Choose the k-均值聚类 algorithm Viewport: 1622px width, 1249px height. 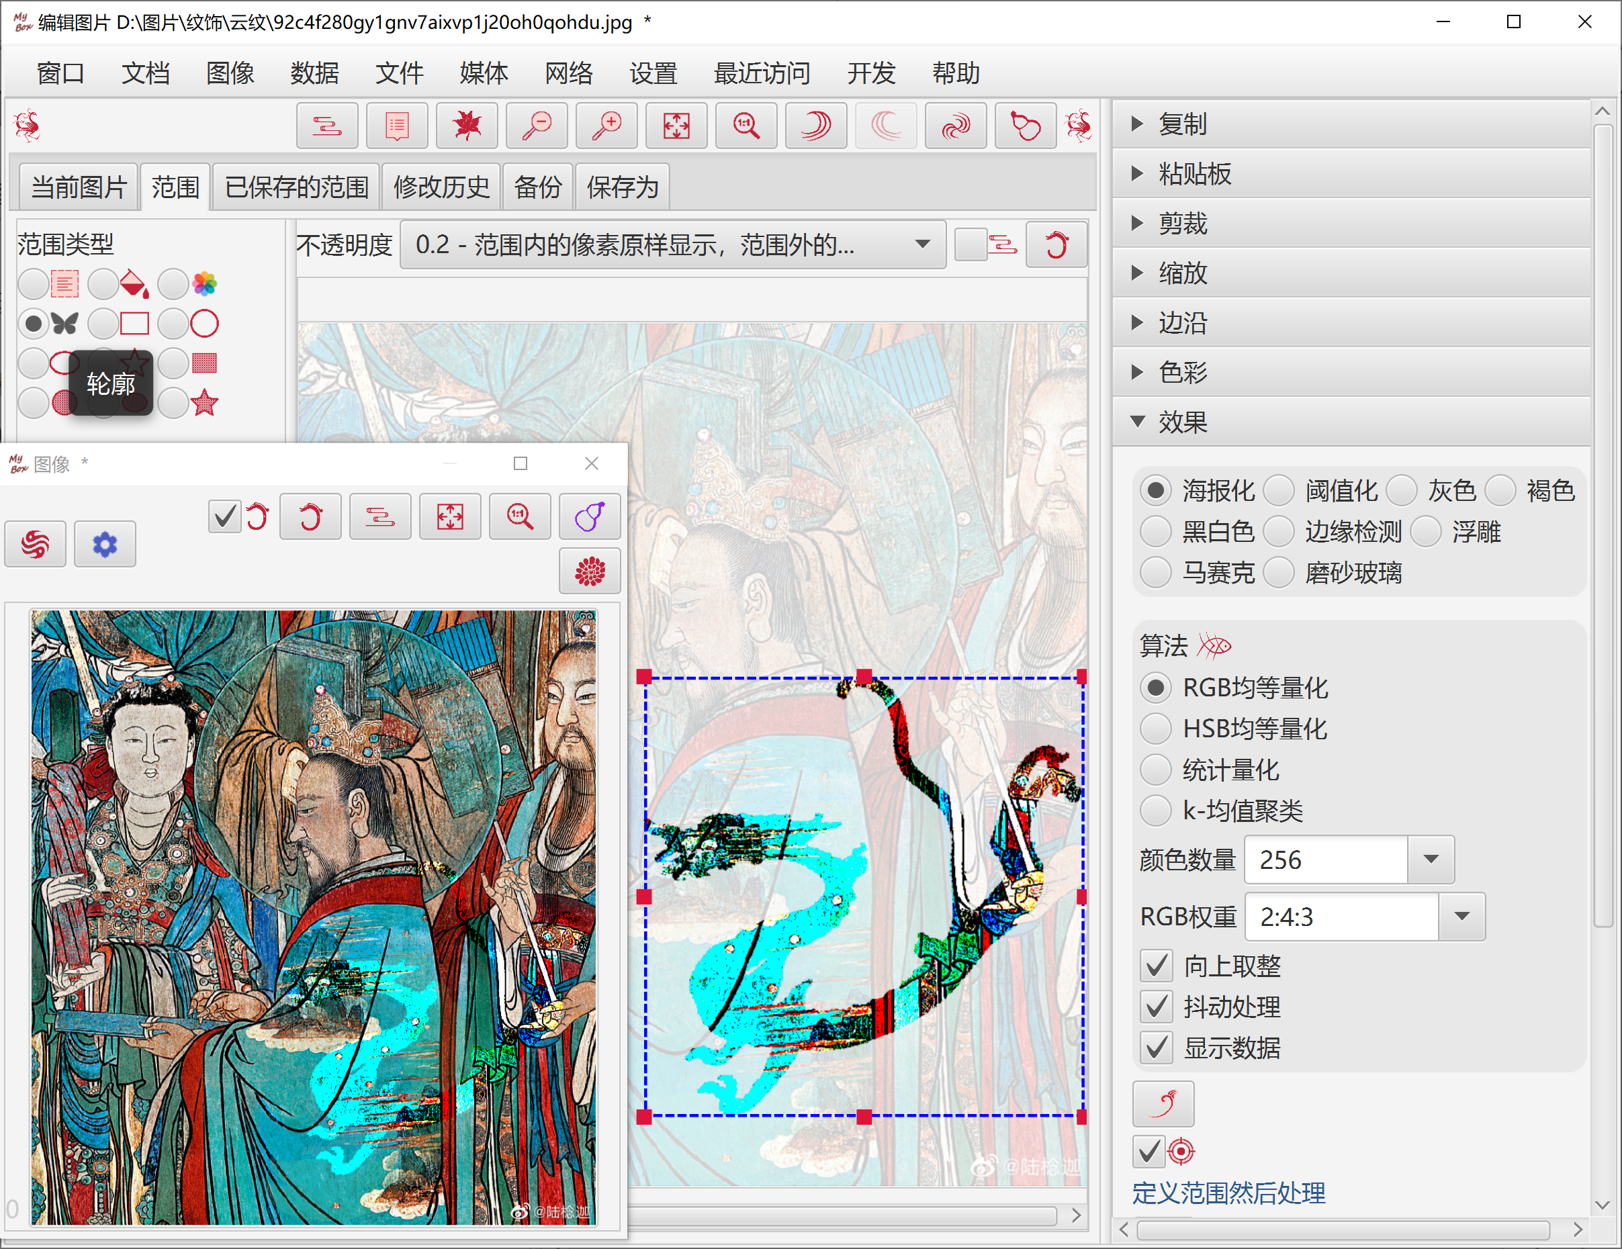[1156, 810]
